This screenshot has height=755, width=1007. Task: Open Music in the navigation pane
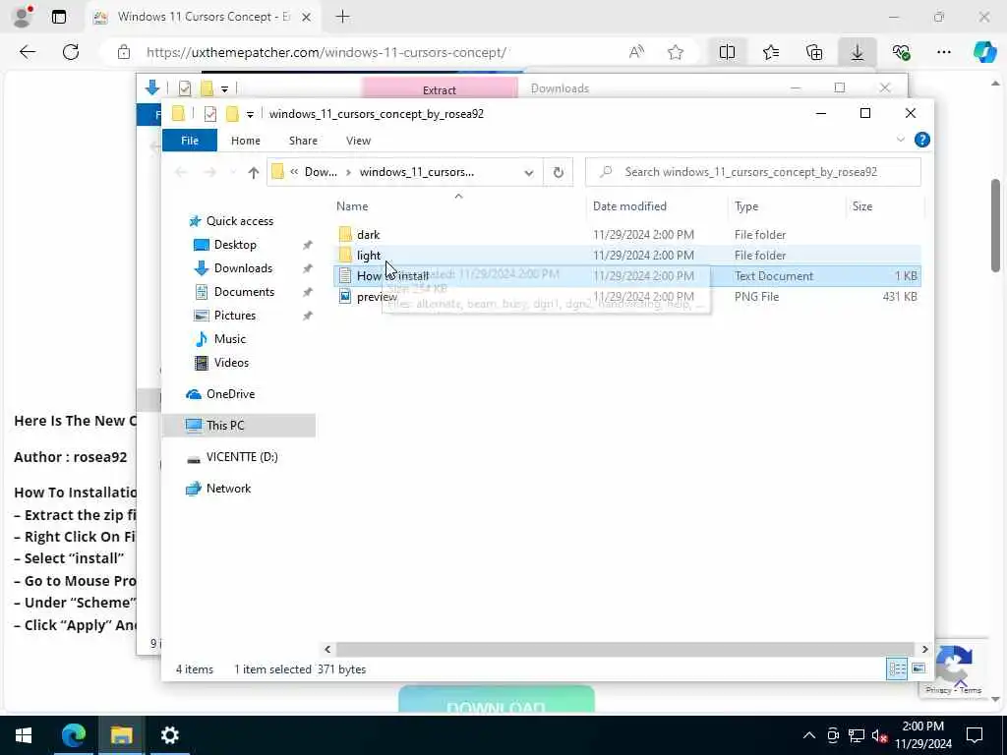pos(229,339)
